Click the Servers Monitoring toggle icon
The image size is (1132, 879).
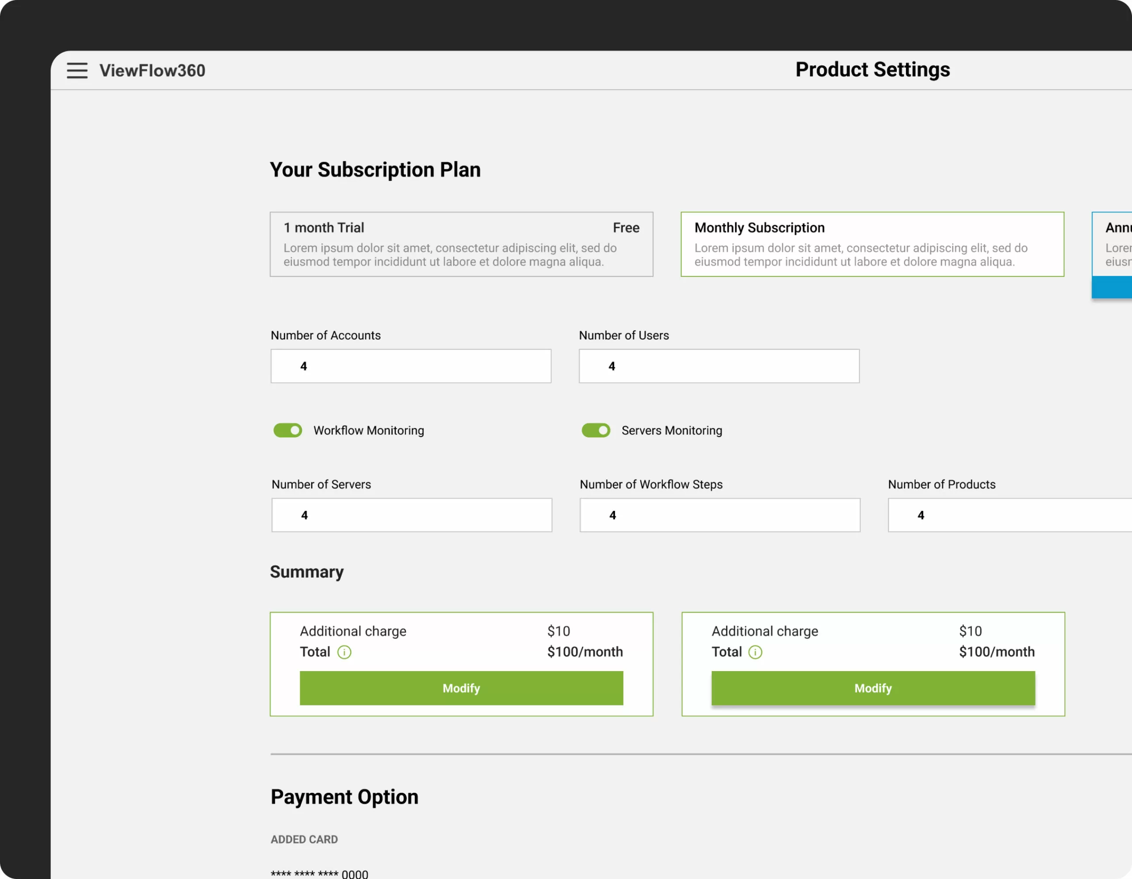tap(595, 430)
